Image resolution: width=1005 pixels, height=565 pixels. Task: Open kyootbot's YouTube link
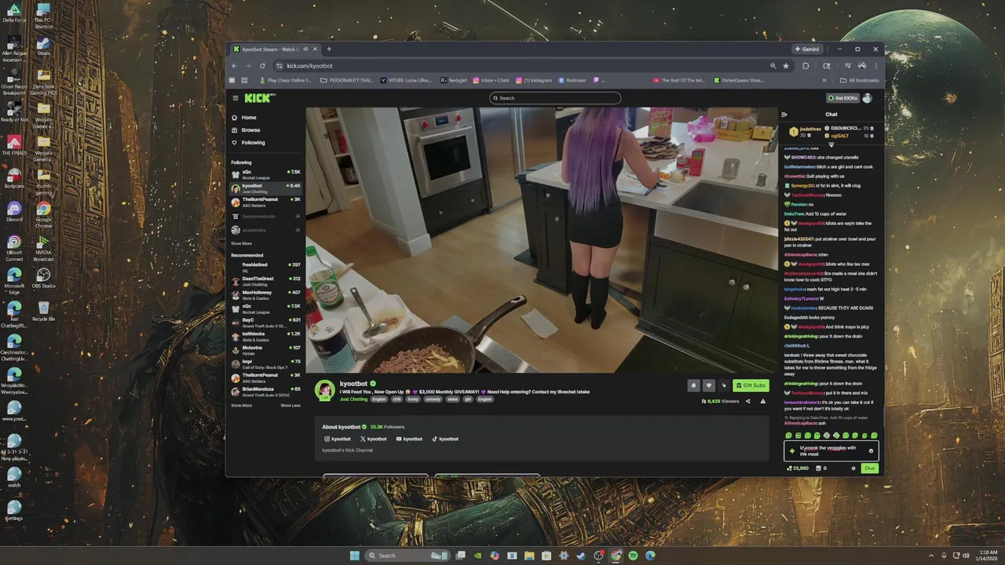(x=410, y=439)
